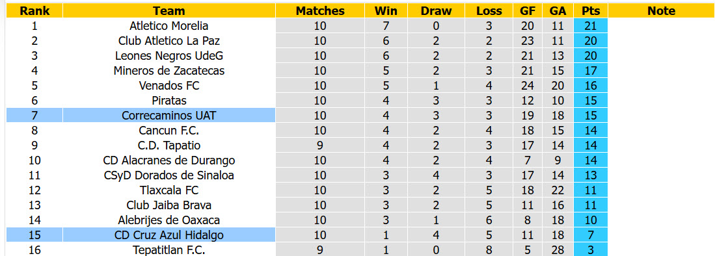Click the Rank column header
This screenshot has width=715, height=256.
coord(34,11)
